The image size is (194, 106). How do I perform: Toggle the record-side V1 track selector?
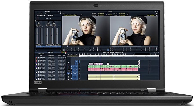(x=76, y=67)
